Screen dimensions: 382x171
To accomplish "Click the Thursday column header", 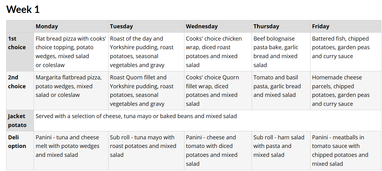I will 281,26.
